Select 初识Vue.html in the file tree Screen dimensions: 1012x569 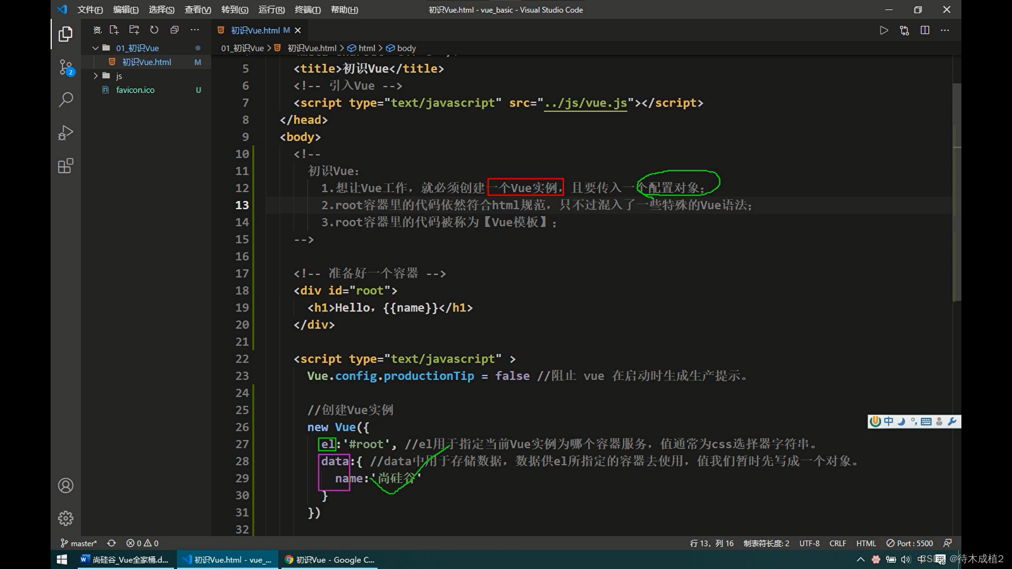(148, 62)
